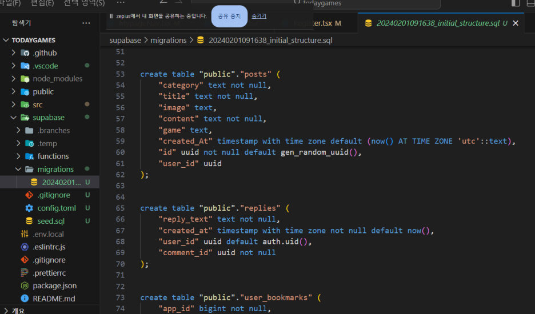Open the menu bar overflow ellipsis
This screenshot has width=535, height=314.
[x=121, y=3]
